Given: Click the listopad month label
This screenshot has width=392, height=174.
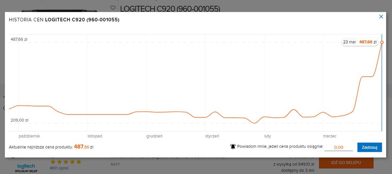Looking at the screenshot, I should point(95,136).
